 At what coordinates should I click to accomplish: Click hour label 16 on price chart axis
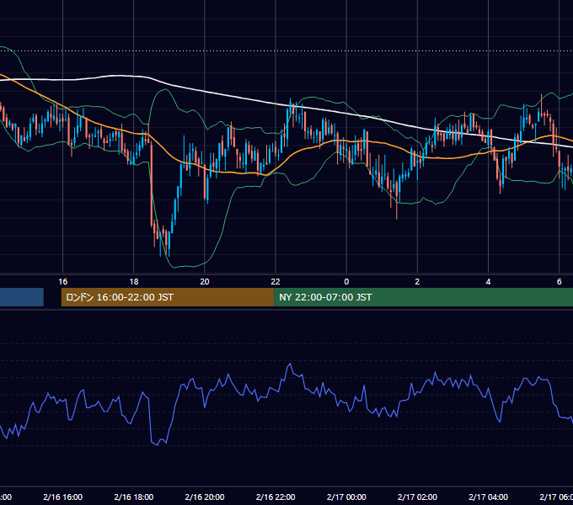(63, 282)
